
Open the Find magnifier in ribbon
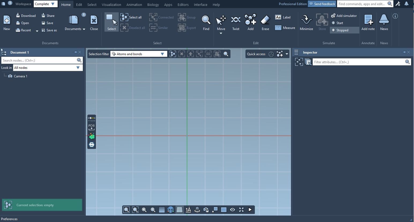click(x=206, y=22)
